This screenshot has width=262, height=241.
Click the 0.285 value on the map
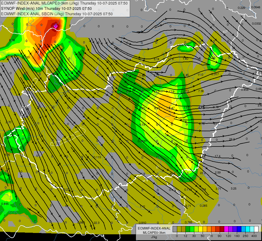pyautogui.click(x=203, y=206)
